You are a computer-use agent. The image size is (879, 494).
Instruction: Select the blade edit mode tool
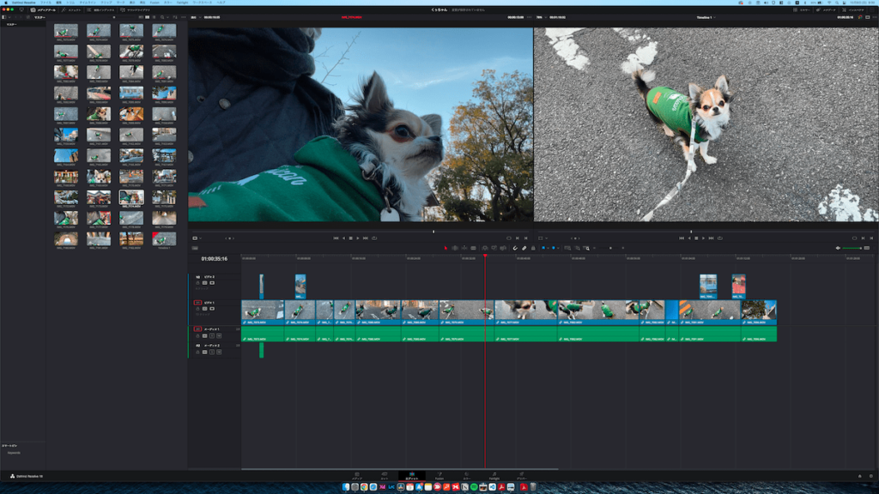(473, 248)
